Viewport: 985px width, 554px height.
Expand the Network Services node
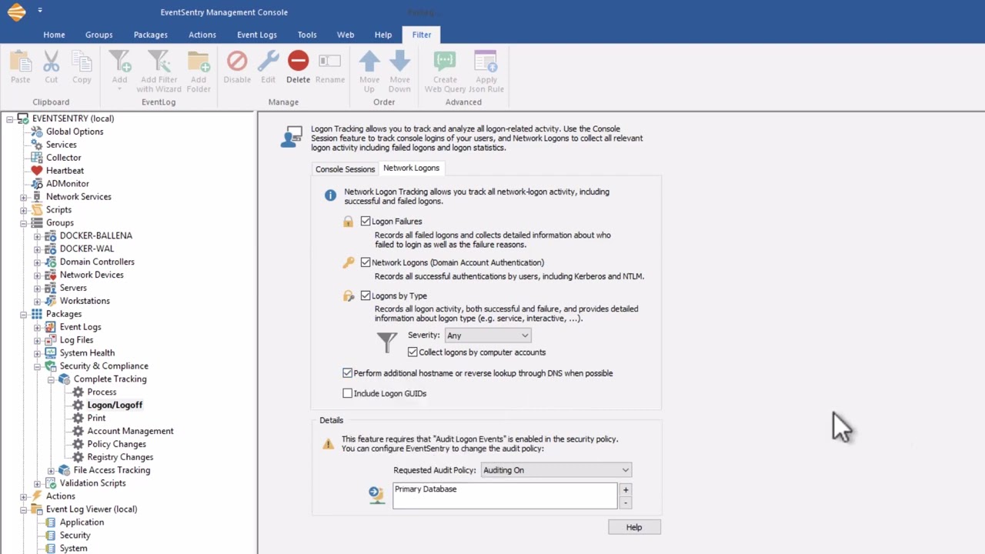point(23,197)
